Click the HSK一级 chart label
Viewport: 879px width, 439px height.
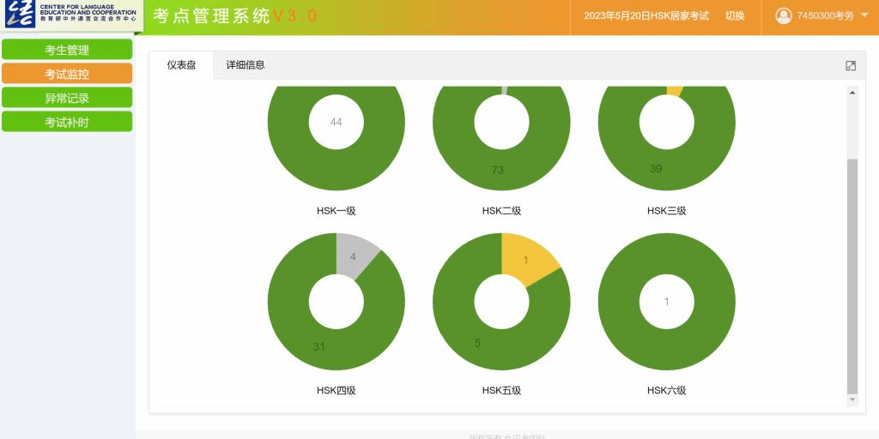[336, 211]
